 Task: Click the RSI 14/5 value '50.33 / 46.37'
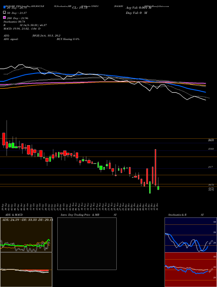(38, 25)
